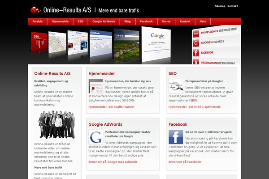Click the inline (SEO) text link
The width and height of the screenshot is (269, 179).
[x=193, y=101]
